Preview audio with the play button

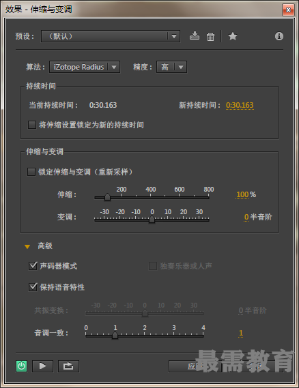pos(42,366)
